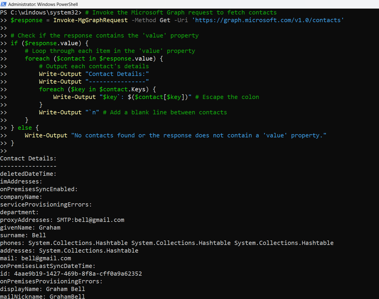This screenshot has height=299, width=379.
Task: Click the 'Administrator: Windows PowerShell' title text
Action: [43, 4]
